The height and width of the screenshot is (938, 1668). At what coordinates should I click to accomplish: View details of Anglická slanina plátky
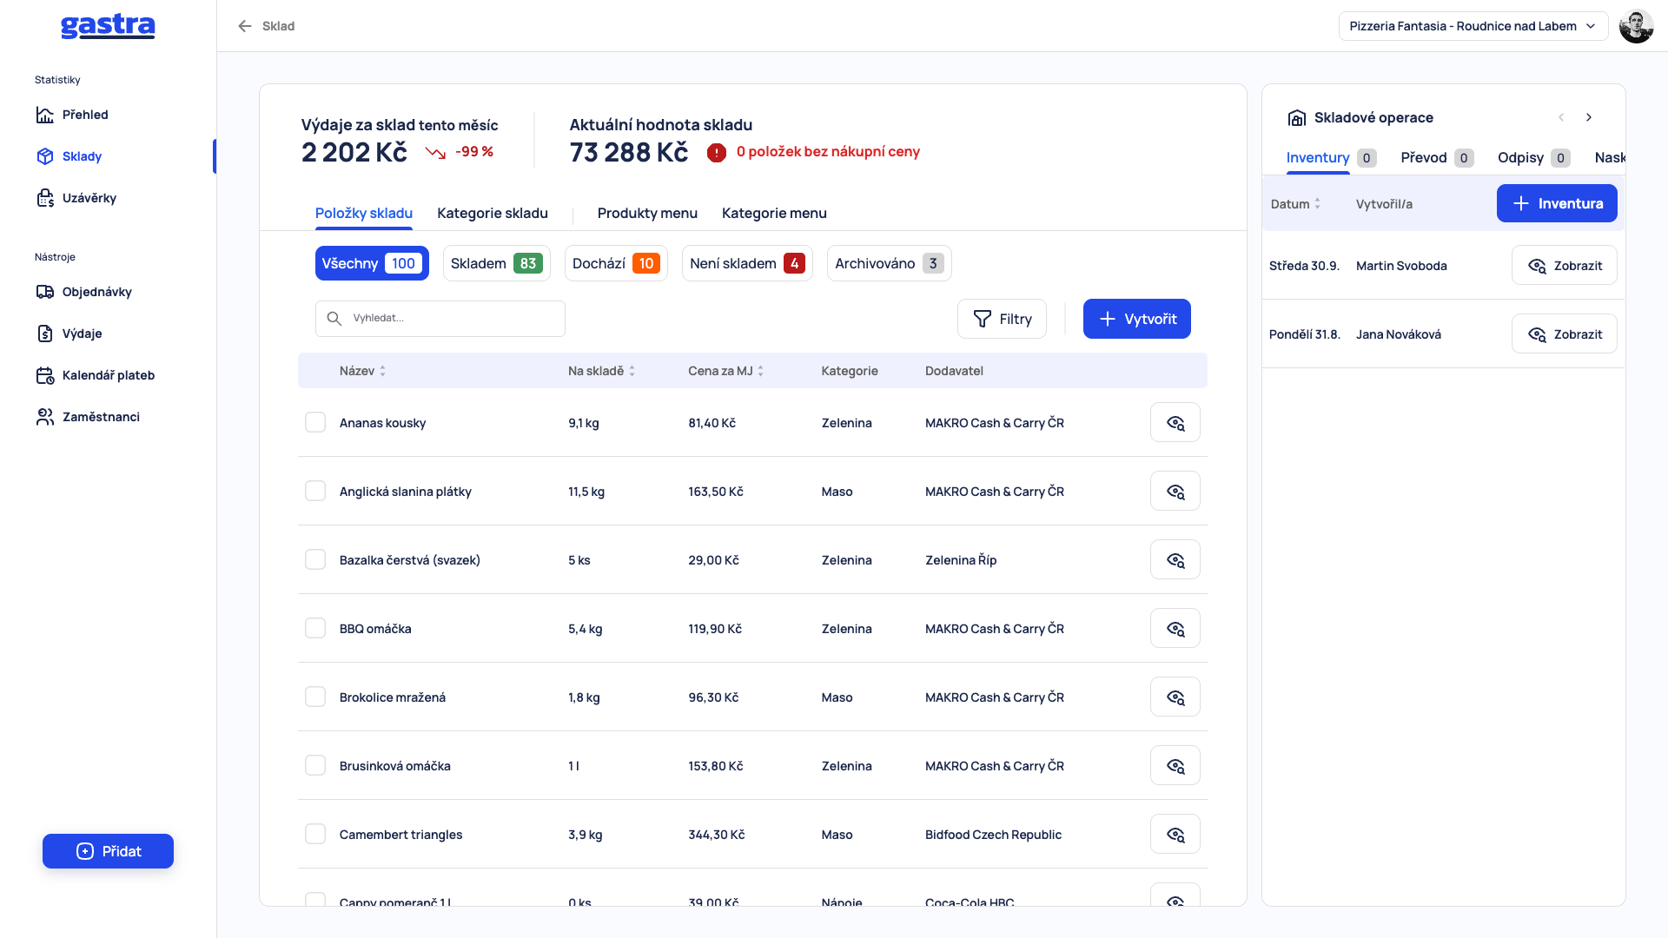point(1175,492)
